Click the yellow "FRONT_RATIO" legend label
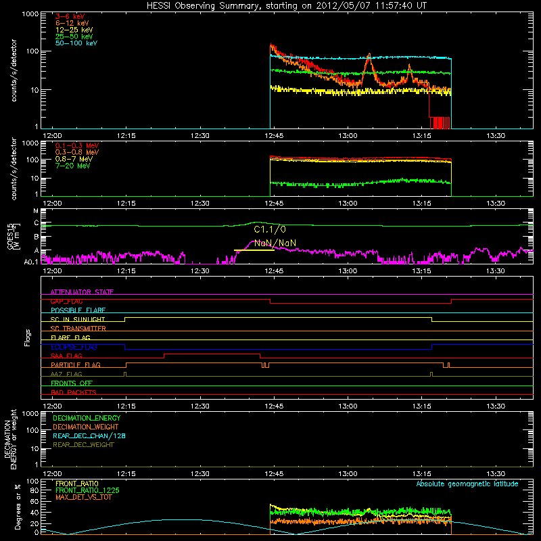Viewport: 541px width, 541px height. coord(77,484)
